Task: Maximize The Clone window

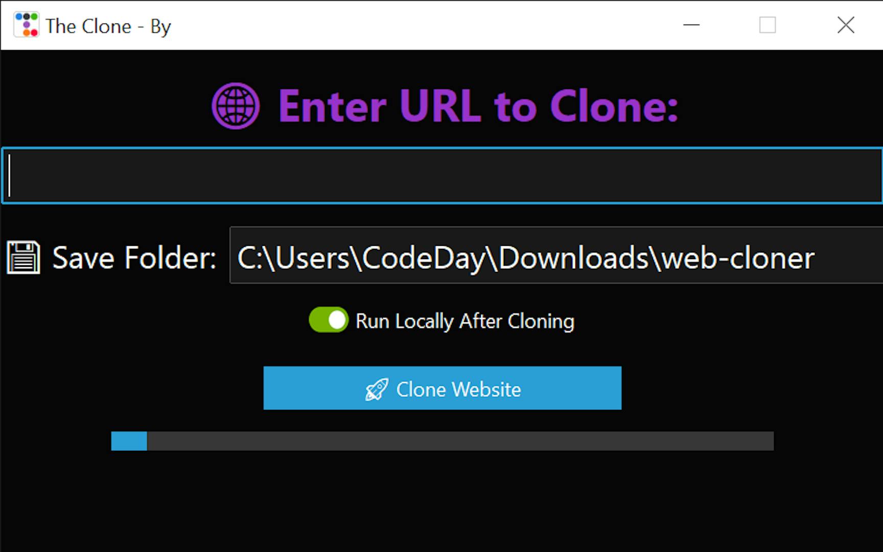Action: click(x=767, y=25)
